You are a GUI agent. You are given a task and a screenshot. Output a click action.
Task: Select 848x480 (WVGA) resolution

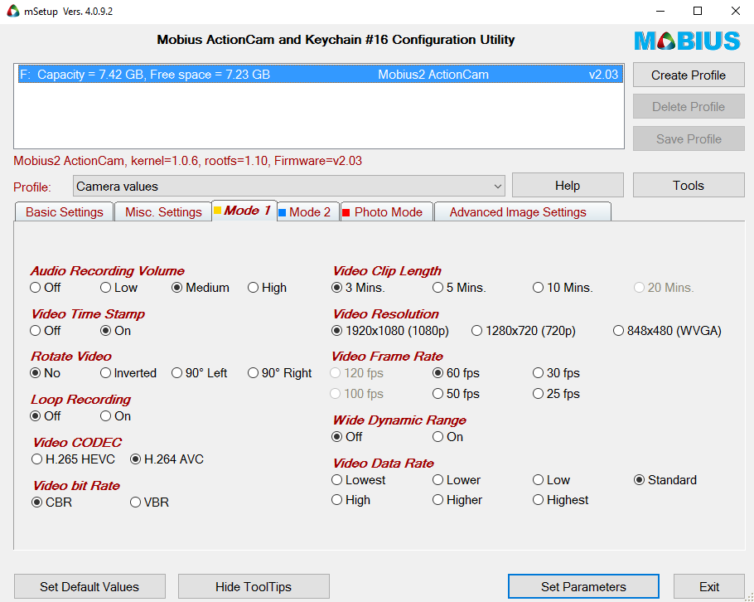[x=668, y=331]
